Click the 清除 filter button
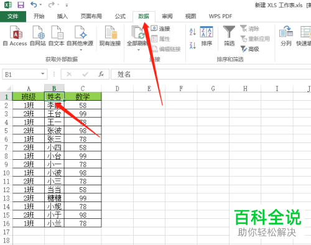This screenshot has height=245, width=311. point(250,29)
